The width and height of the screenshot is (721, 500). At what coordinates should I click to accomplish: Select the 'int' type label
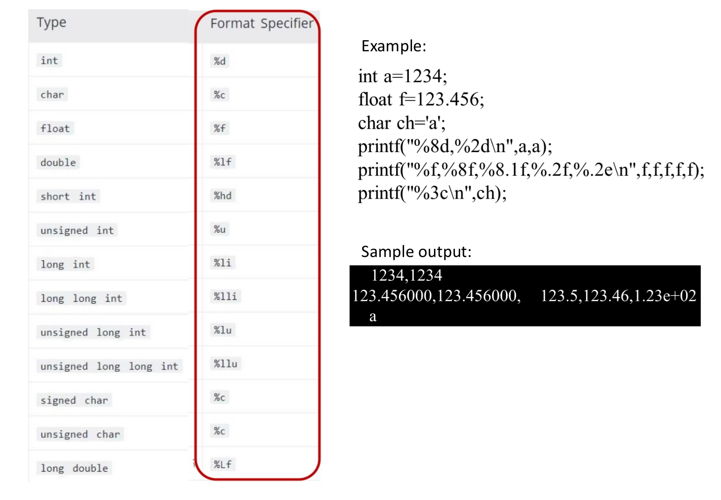(x=49, y=61)
